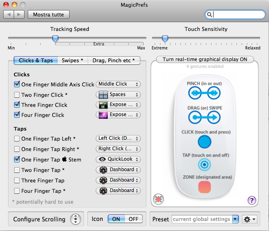The height and width of the screenshot is (231, 269).
Task: Open the Left Click action dropdown
Action: [118, 139]
